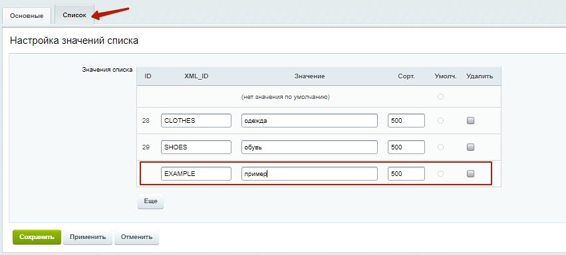Click the Применить button
Viewport: 566px width, 255px height.
pyautogui.click(x=88, y=237)
